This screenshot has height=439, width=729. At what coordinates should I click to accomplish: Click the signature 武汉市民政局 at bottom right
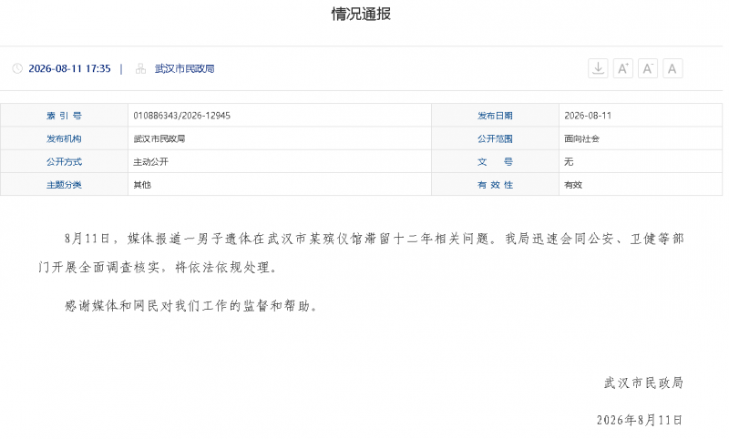(643, 383)
